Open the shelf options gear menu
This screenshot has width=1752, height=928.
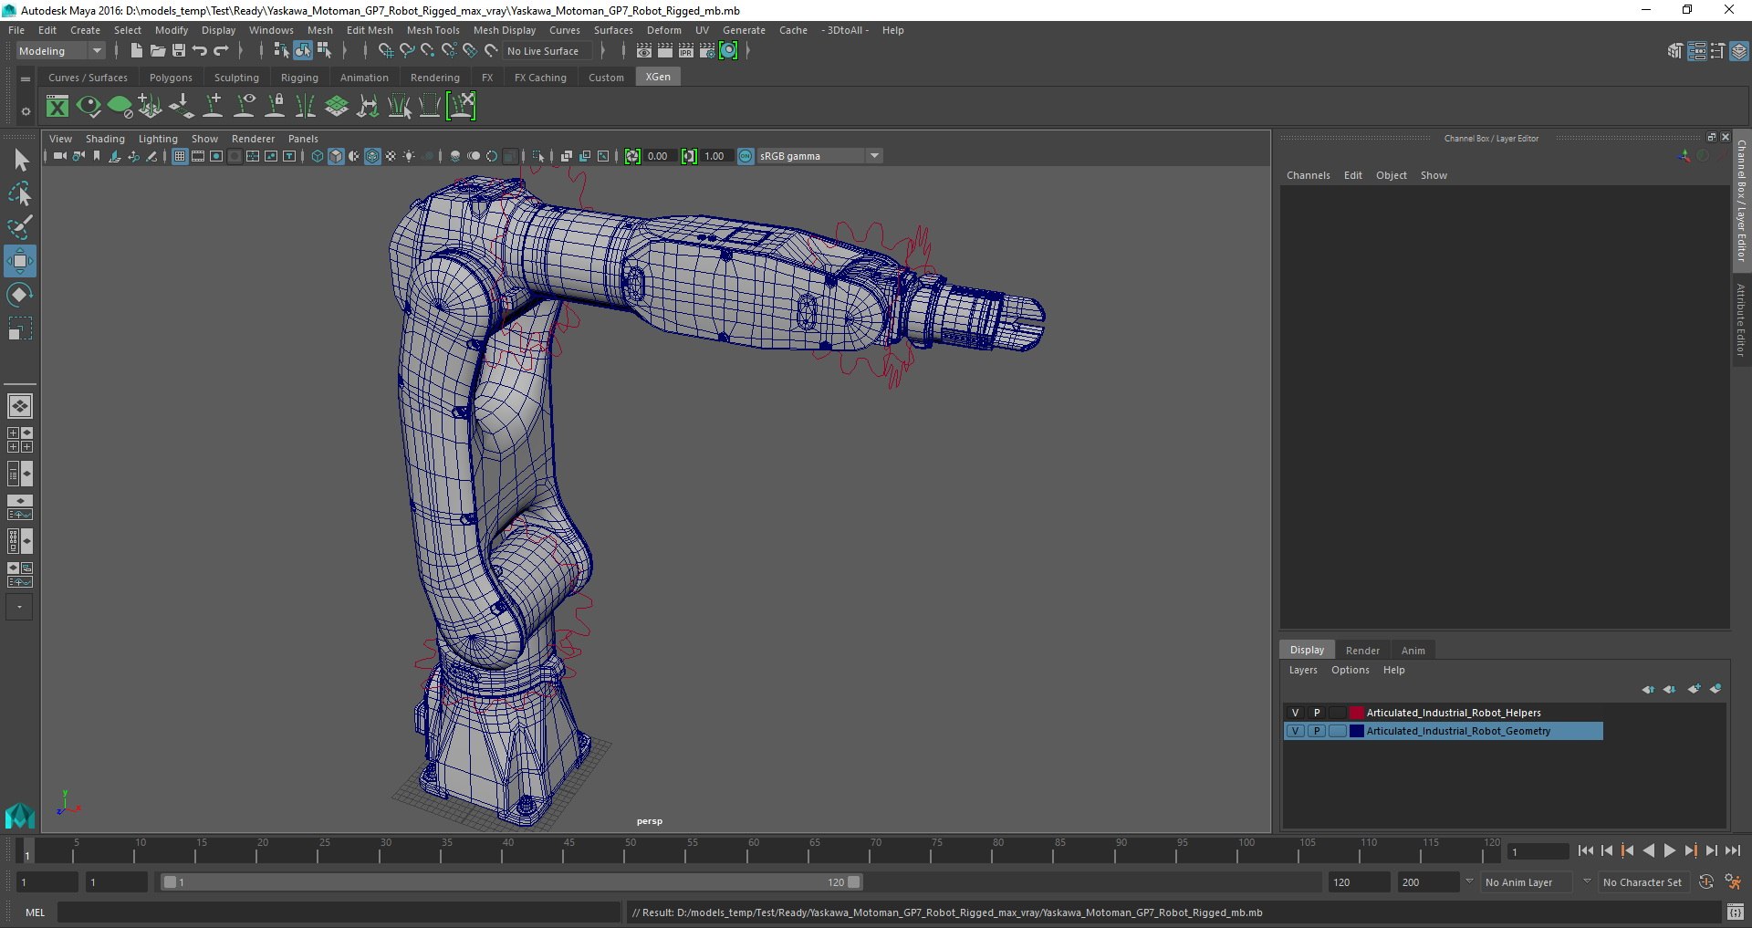point(26,111)
